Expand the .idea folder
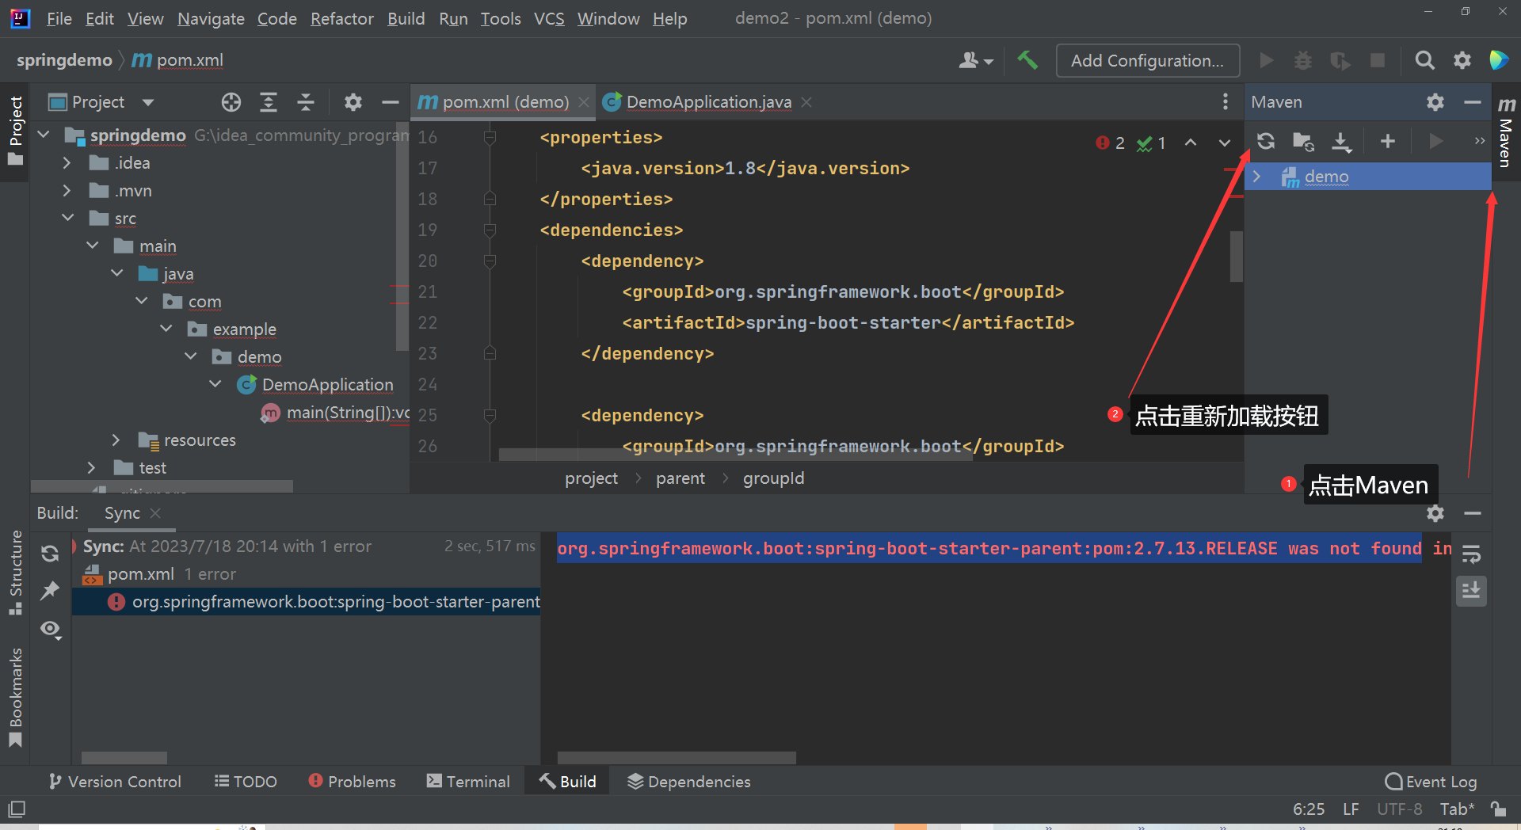Viewport: 1521px width, 830px height. 67,162
